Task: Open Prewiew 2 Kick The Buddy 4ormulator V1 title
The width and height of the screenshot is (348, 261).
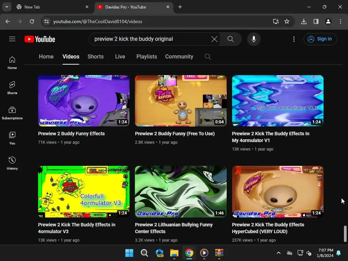Action: 271,137
